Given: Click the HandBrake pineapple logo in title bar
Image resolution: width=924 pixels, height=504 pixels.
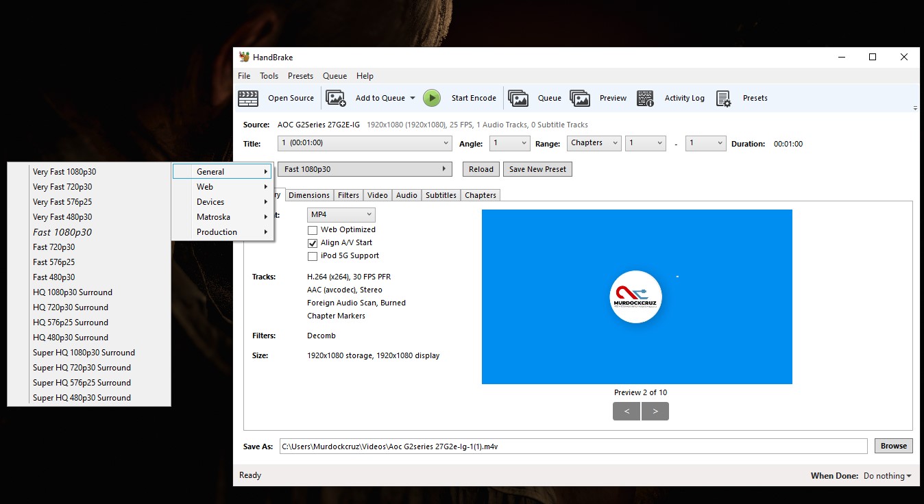Looking at the screenshot, I should 244,58.
